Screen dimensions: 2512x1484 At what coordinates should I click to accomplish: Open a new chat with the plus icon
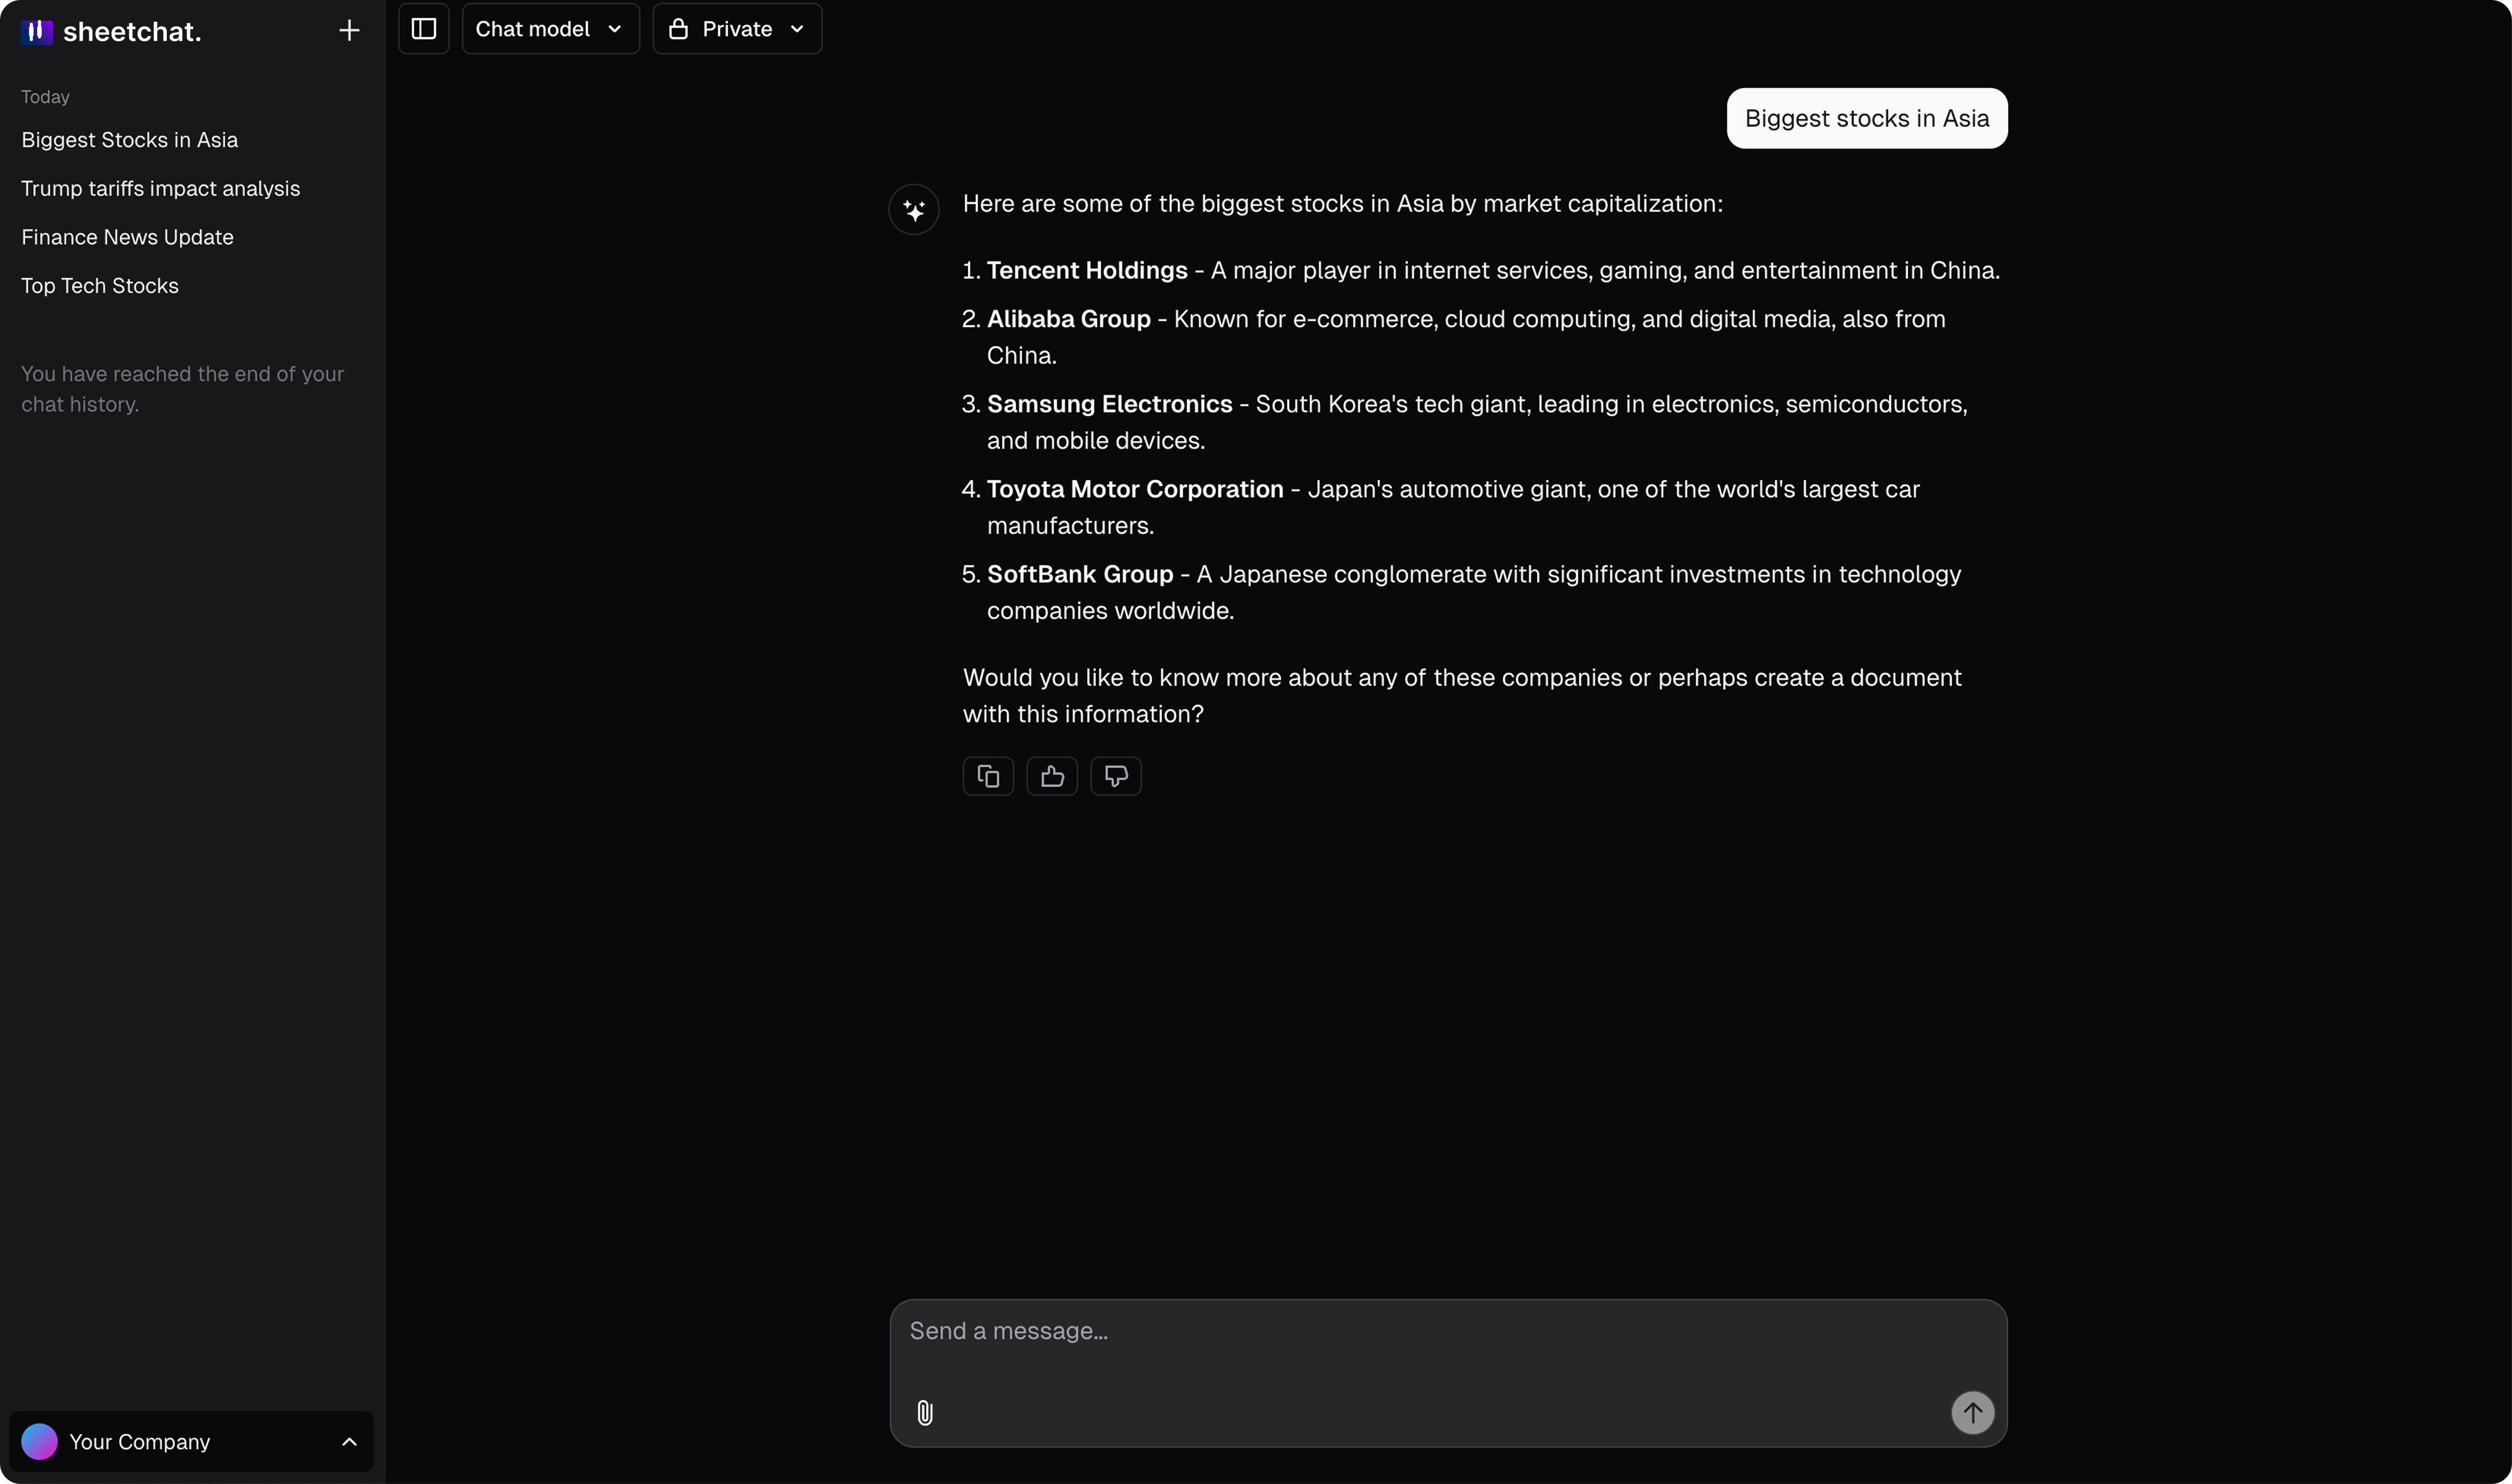[x=349, y=29]
